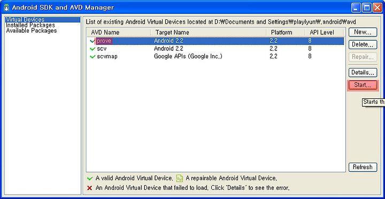
Task: Click the Refresh button
Action: coord(363,167)
